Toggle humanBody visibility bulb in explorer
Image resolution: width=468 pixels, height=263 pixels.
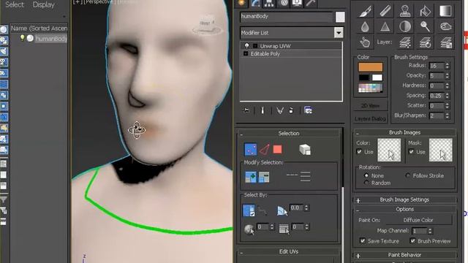click(22, 38)
